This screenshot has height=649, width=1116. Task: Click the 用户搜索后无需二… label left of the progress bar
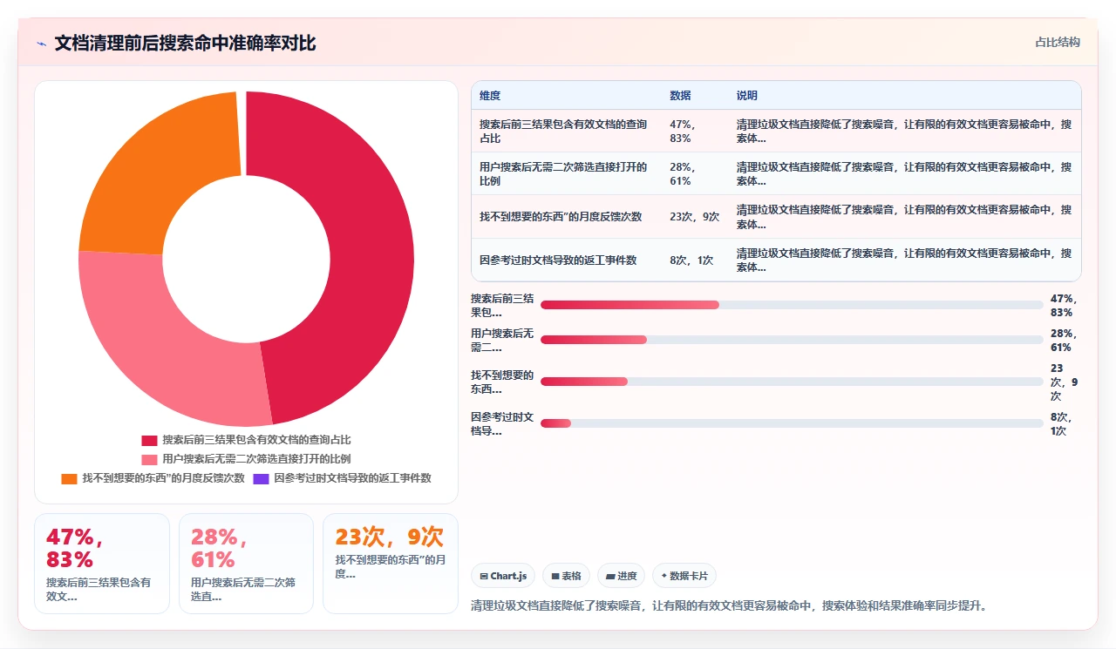click(502, 340)
